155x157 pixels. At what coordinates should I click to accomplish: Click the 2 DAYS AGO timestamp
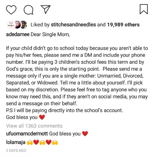click(16, 150)
